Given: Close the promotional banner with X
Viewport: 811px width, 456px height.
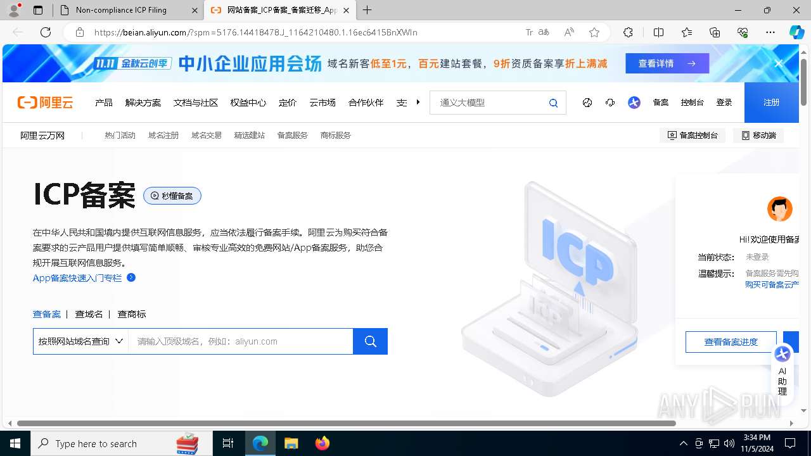Looking at the screenshot, I should point(779,63).
